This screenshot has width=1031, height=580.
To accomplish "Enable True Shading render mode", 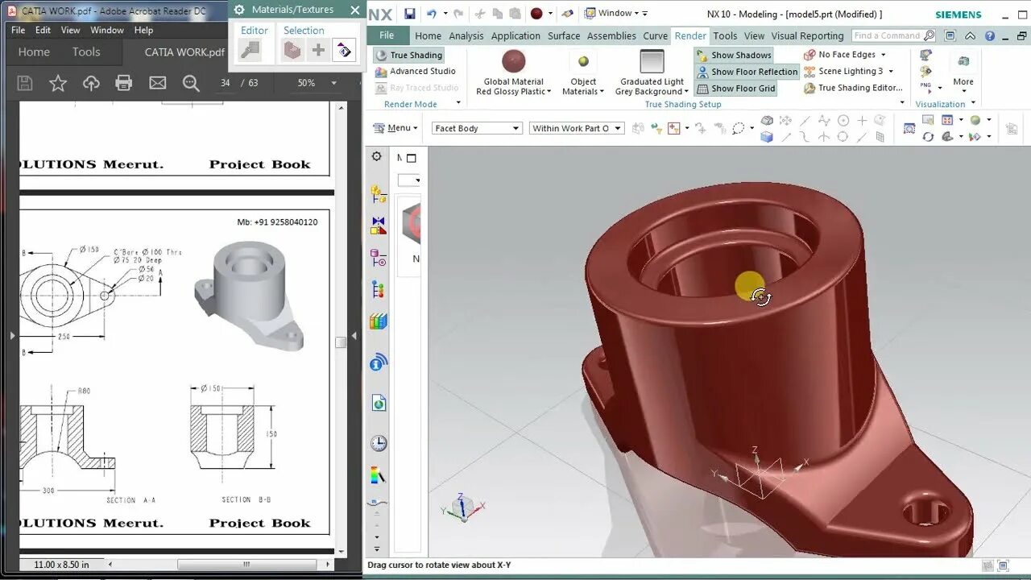I will click(x=409, y=54).
